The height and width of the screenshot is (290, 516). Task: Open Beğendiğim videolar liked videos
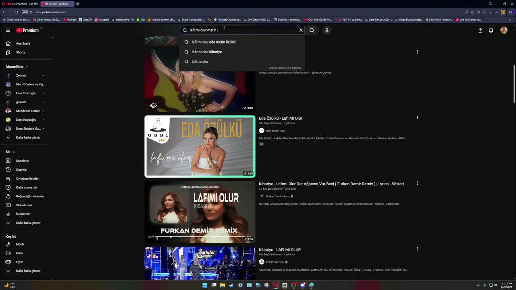(26, 197)
